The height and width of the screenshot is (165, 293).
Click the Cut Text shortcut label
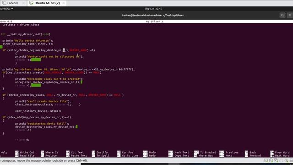pyautogui.click(x=77, y=153)
